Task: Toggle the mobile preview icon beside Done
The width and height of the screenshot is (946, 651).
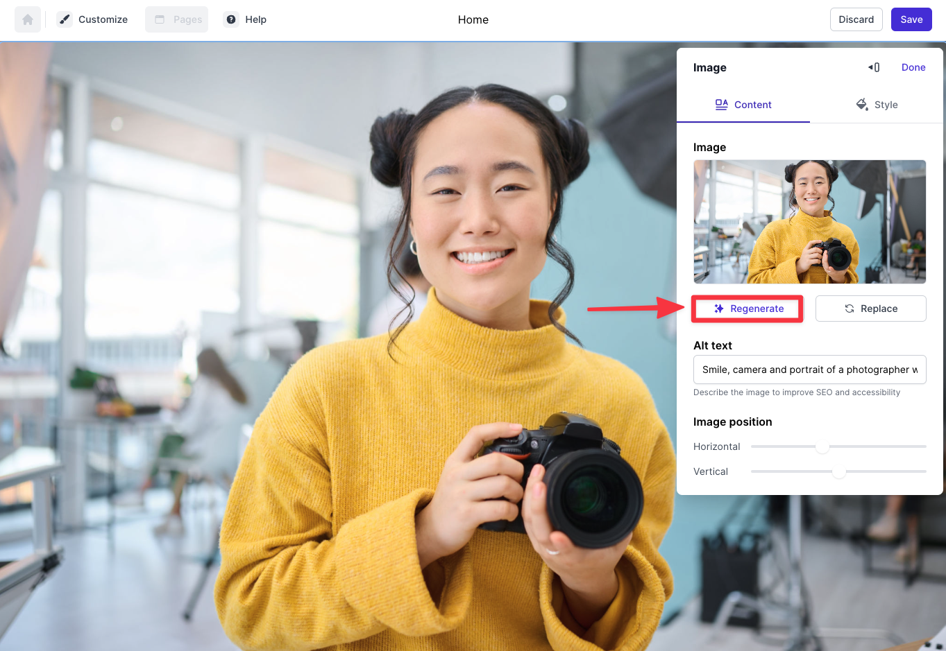Action: coord(874,67)
